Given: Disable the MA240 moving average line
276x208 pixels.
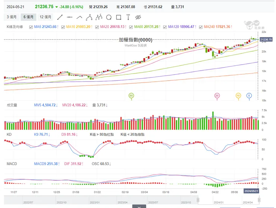Looking at the screenshot, I should click(201, 27).
